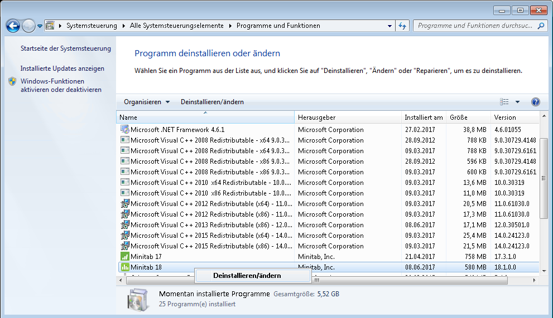
Task: Click the 25 Programm(e) installiert text
Action: [x=197, y=304]
